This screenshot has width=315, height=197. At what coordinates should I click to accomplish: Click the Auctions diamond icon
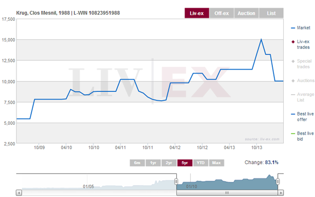293,80
